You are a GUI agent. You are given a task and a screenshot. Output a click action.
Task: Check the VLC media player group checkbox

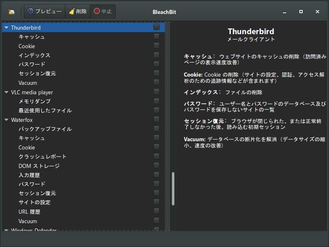click(x=156, y=91)
